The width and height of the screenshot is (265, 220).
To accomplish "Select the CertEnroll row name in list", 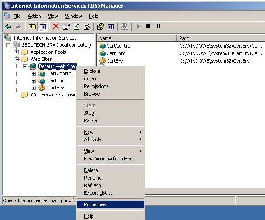I will [117, 53].
